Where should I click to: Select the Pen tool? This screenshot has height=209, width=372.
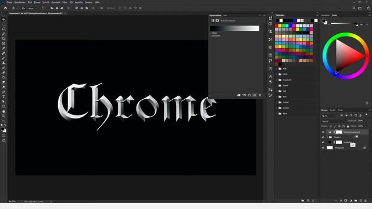pos(3,92)
